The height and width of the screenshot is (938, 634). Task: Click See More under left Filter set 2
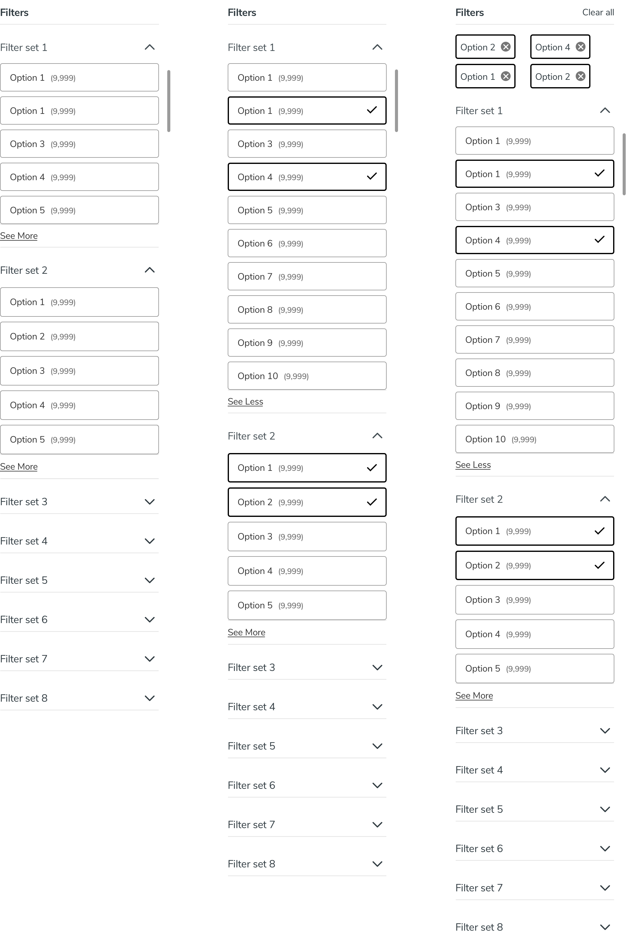pos(19,467)
